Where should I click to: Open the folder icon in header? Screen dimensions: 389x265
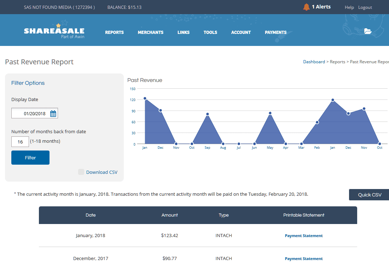pyautogui.click(x=368, y=31)
